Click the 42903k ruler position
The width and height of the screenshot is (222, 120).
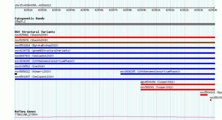click(x=56, y=10)
